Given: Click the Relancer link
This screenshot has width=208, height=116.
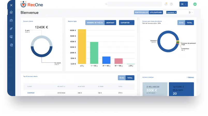Looking at the screenshot, I should pyautogui.click(x=191, y=77).
